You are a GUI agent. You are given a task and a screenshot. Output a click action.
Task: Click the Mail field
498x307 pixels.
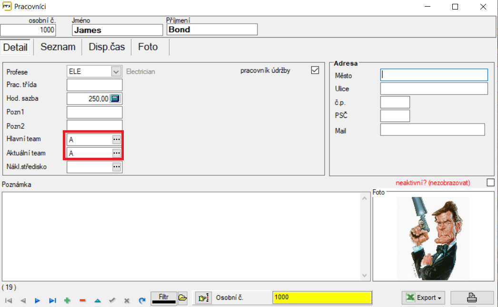(433, 130)
